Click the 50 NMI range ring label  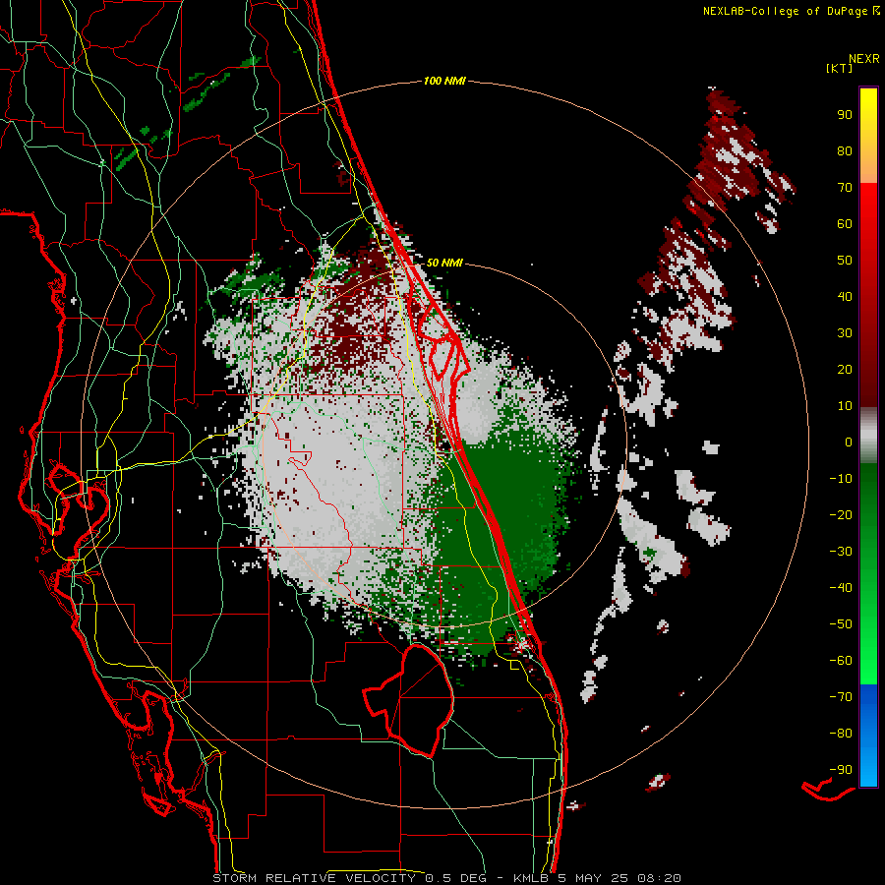tap(444, 263)
